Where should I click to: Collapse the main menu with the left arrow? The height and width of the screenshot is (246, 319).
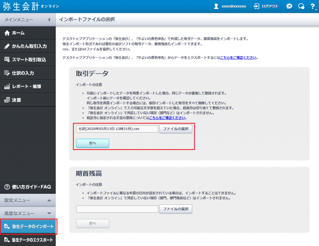(49, 20)
